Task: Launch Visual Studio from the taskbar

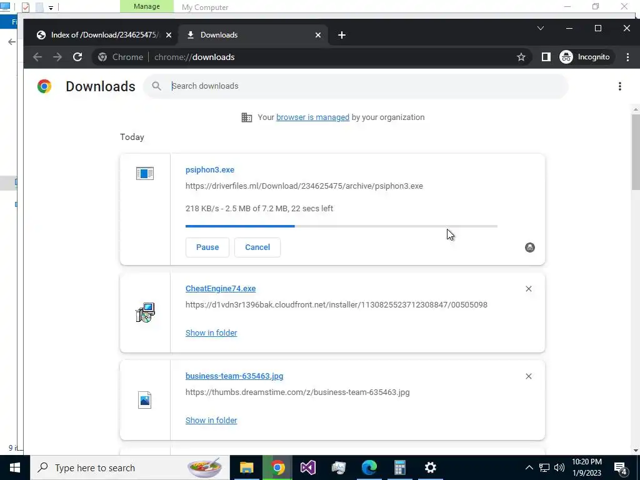Action: (307, 467)
